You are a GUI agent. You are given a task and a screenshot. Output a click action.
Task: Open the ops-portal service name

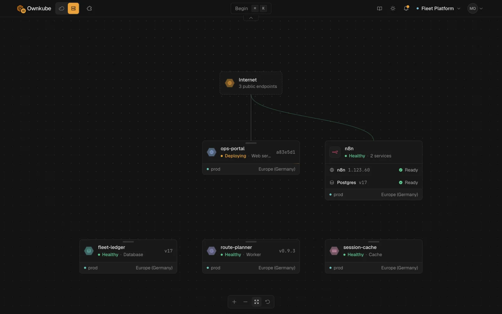coord(232,149)
